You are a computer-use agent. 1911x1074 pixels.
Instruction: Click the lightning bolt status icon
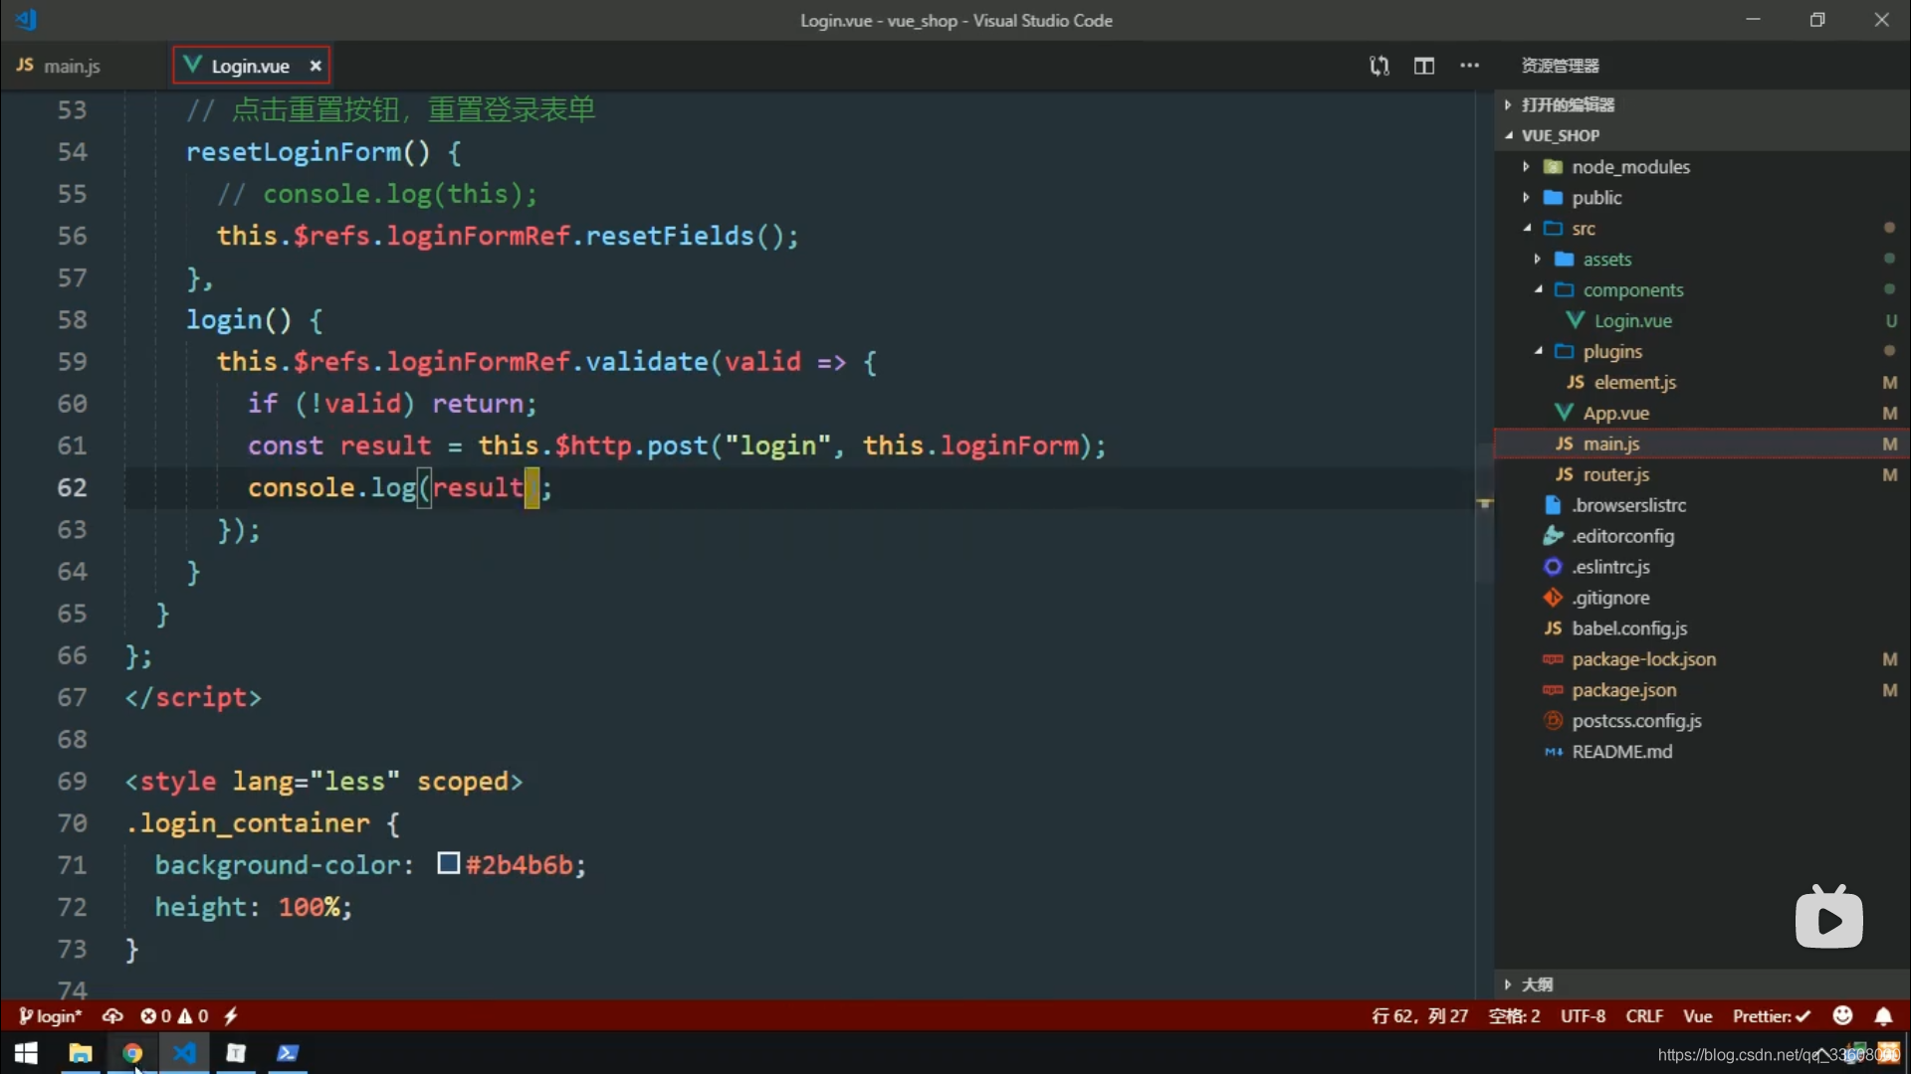click(231, 1016)
